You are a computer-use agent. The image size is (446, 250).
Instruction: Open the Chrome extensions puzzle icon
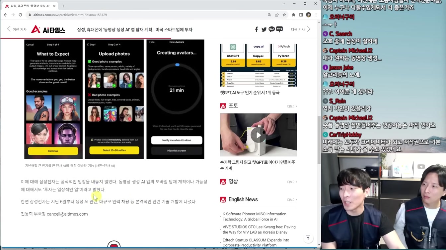tap(294, 15)
